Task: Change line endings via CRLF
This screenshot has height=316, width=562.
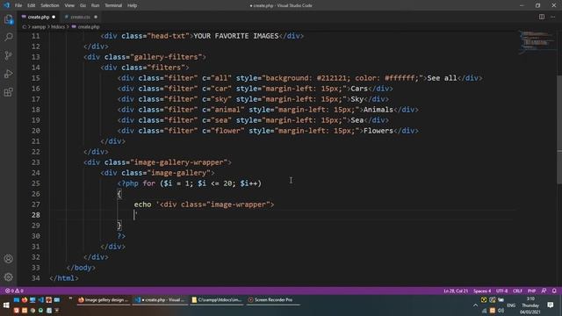Action: click(x=517, y=291)
